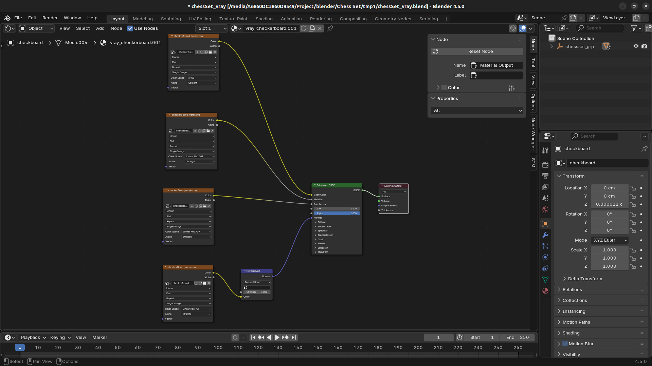
Task: Pin the node editor material
Action: tap(330, 28)
